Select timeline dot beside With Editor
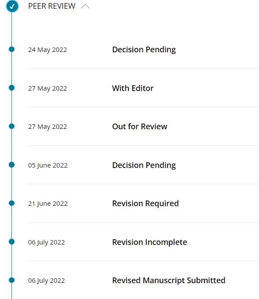Screen dimensions: 259x299 point(11,88)
